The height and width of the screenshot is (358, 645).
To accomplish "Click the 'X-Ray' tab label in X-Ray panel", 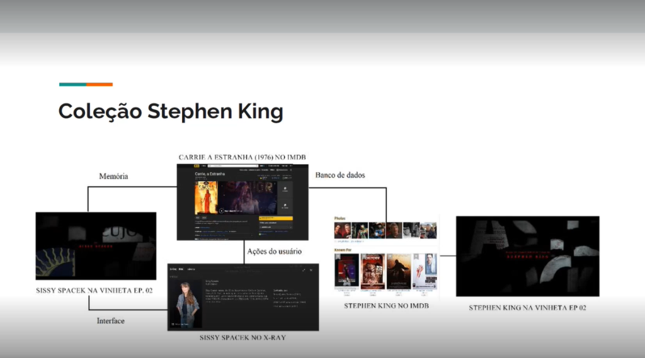I will [173, 269].
